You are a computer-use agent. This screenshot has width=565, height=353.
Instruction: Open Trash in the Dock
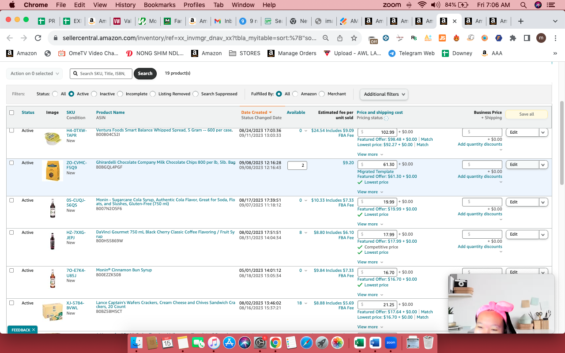point(428,342)
